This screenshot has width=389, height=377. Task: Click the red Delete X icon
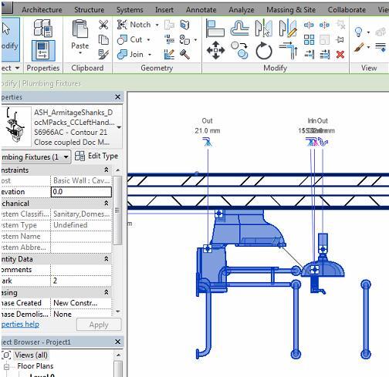pos(340,54)
